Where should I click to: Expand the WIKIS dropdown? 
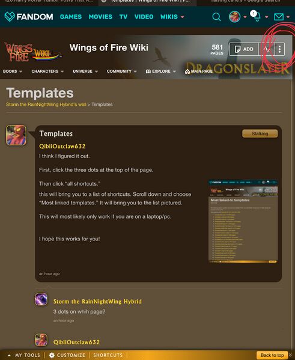[x=172, y=17]
